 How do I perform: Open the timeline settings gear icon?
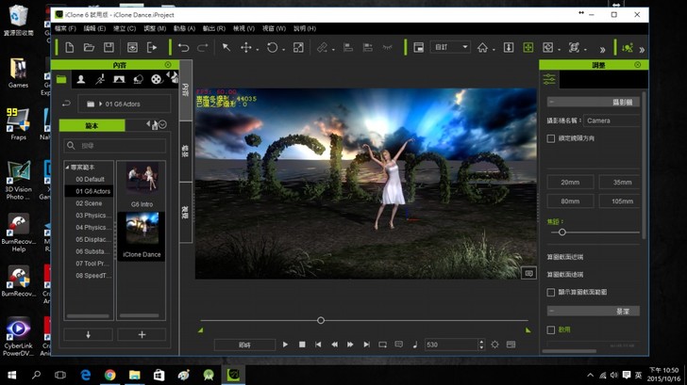[494, 345]
